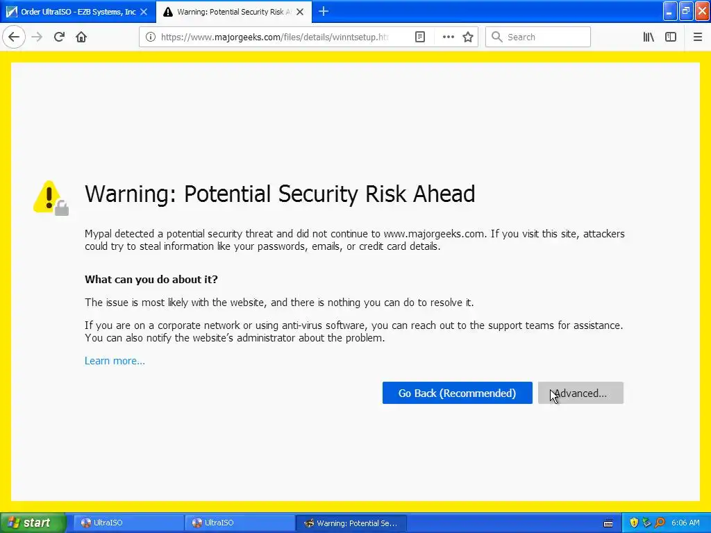711x533 pixels.
Task: Open a new tab with plus button
Action: [x=324, y=11]
